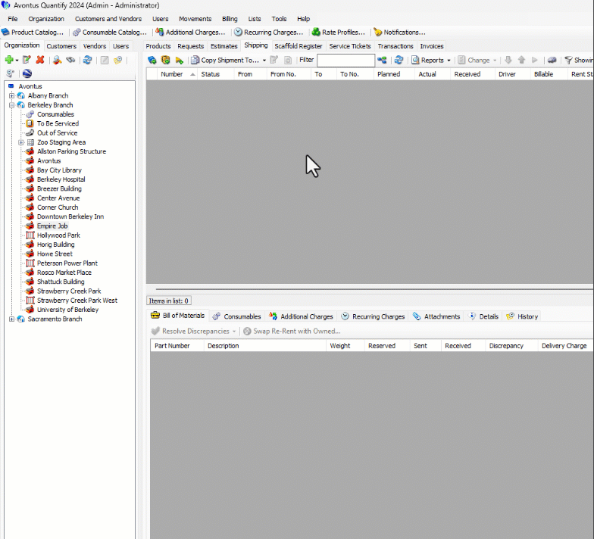This screenshot has height=539, width=594.
Task: Click Swap Re-Rent with Owned button
Action: [292, 332]
